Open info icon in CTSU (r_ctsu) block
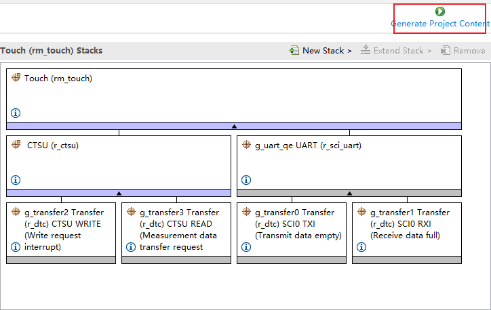 click(16, 180)
